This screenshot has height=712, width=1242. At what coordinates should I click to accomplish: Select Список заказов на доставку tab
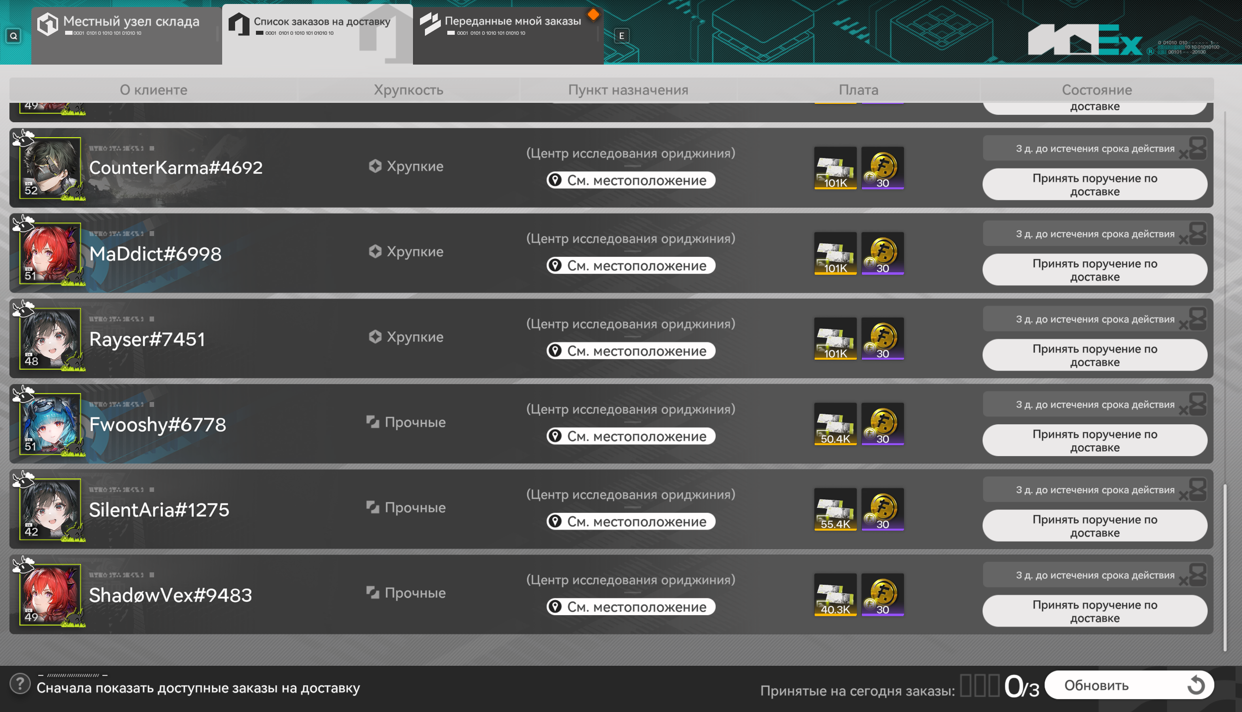point(317,35)
